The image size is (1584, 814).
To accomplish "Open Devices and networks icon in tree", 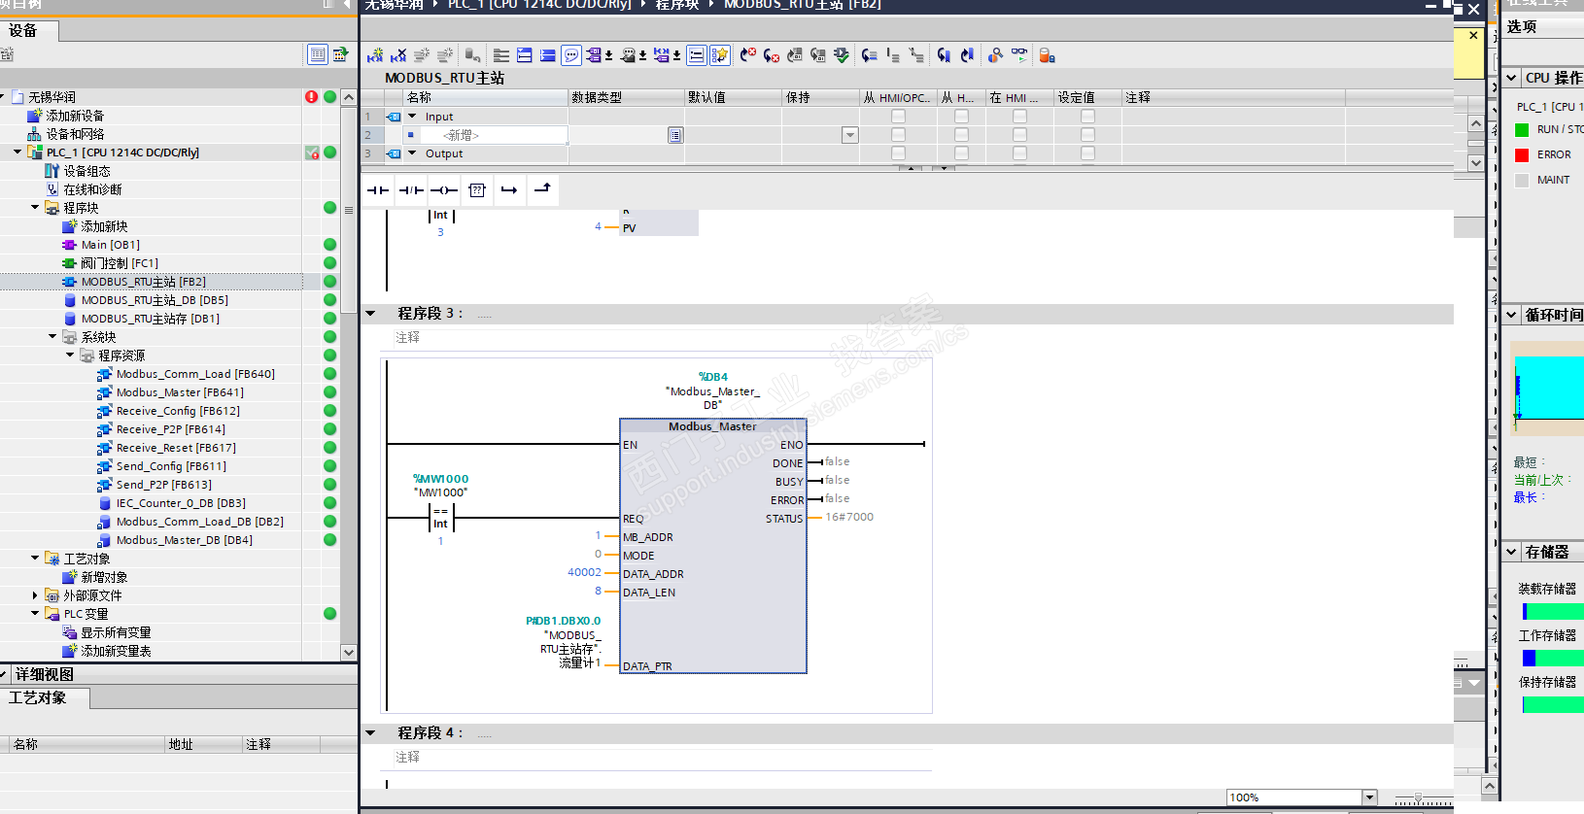I will pyautogui.click(x=35, y=134).
